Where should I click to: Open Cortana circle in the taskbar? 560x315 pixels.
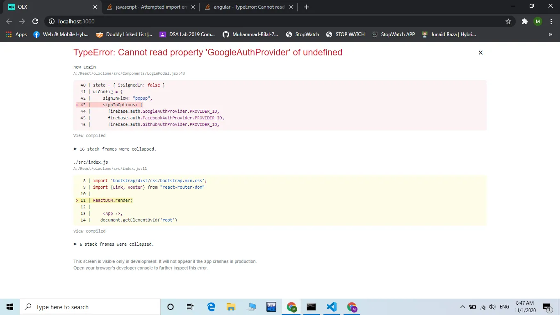(x=171, y=307)
